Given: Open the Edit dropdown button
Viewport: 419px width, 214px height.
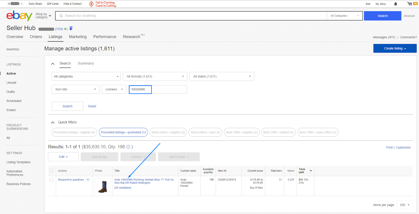Looking at the screenshot, I should [x=63, y=157].
